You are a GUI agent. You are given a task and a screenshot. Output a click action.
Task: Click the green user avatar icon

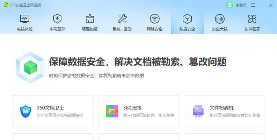tap(229, 5)
